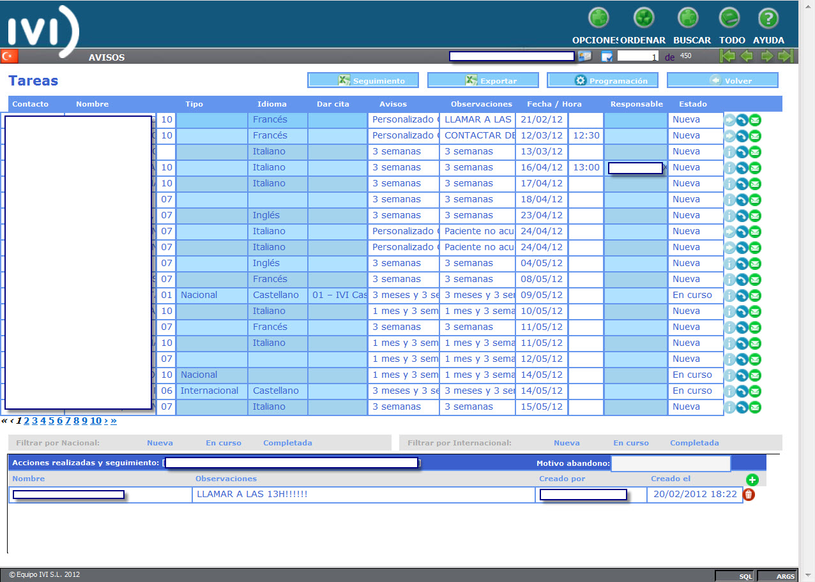Click phone icon for 21/02/12 row
This screenshot has height=582, width=815.
pyautogui.click(x=742, y=120)
